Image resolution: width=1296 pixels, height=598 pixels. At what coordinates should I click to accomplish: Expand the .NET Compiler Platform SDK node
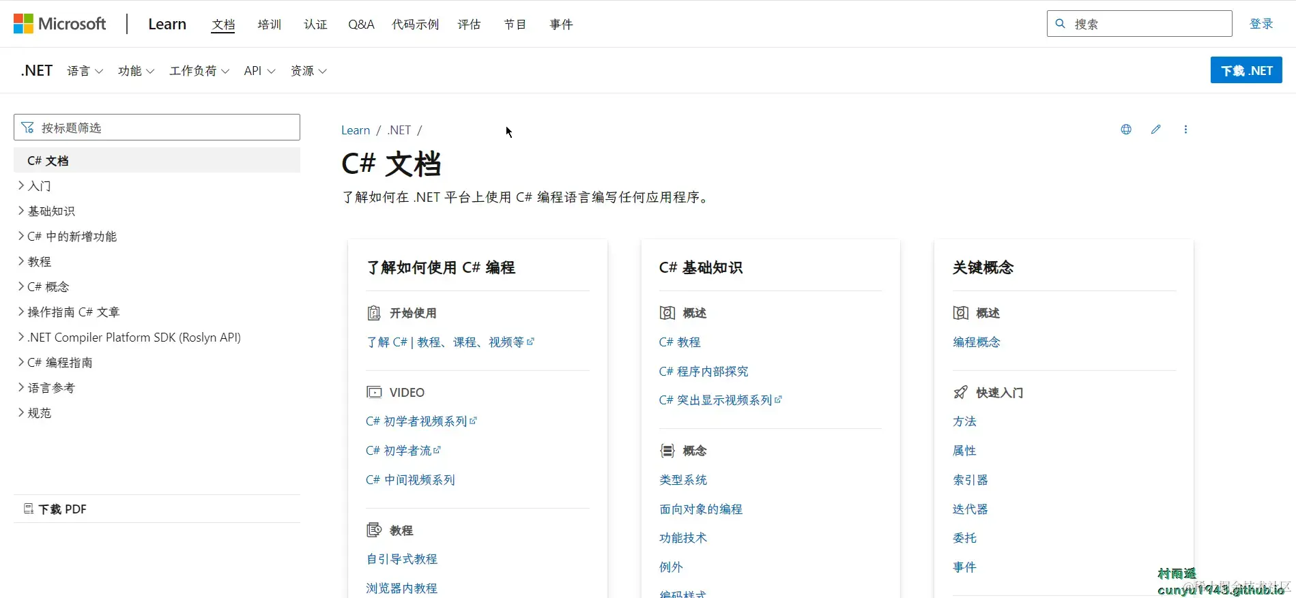[x=21, y=337]
